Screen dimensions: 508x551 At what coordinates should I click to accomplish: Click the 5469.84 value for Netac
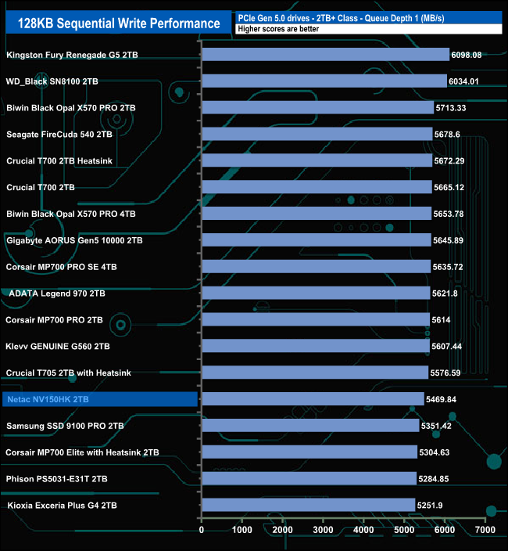pyautogui.click(x=441, y=399)
